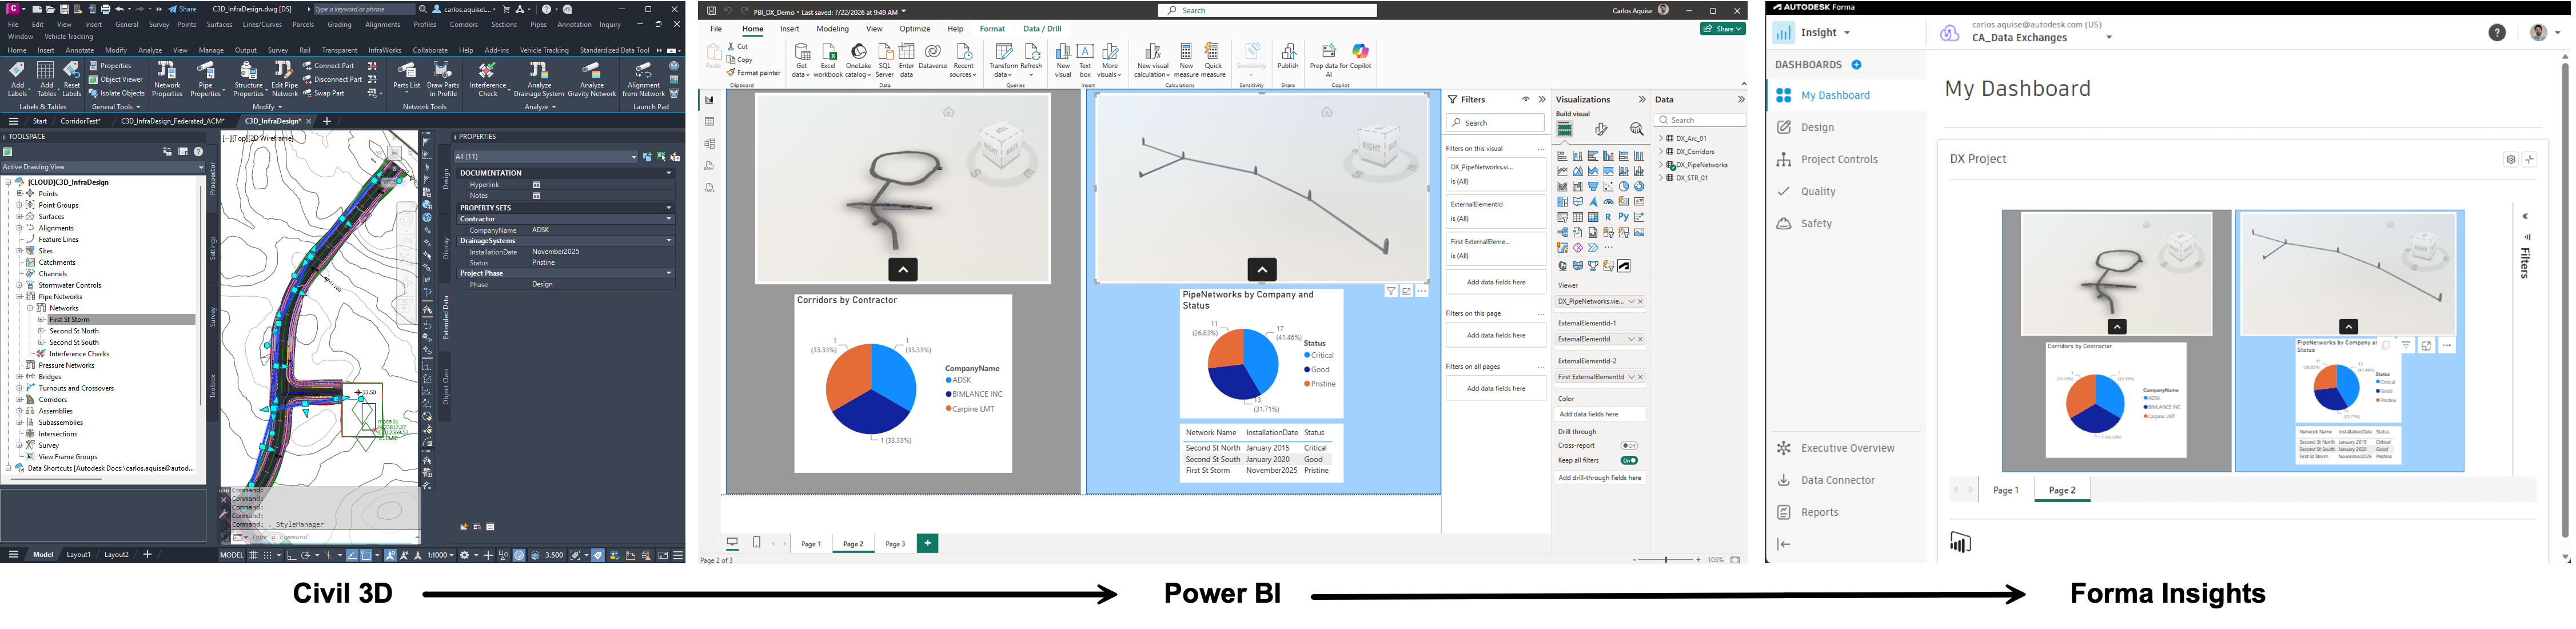Switch to CorridorTest drawing tab
This screenshot has width=2576, height=629.
81,121
